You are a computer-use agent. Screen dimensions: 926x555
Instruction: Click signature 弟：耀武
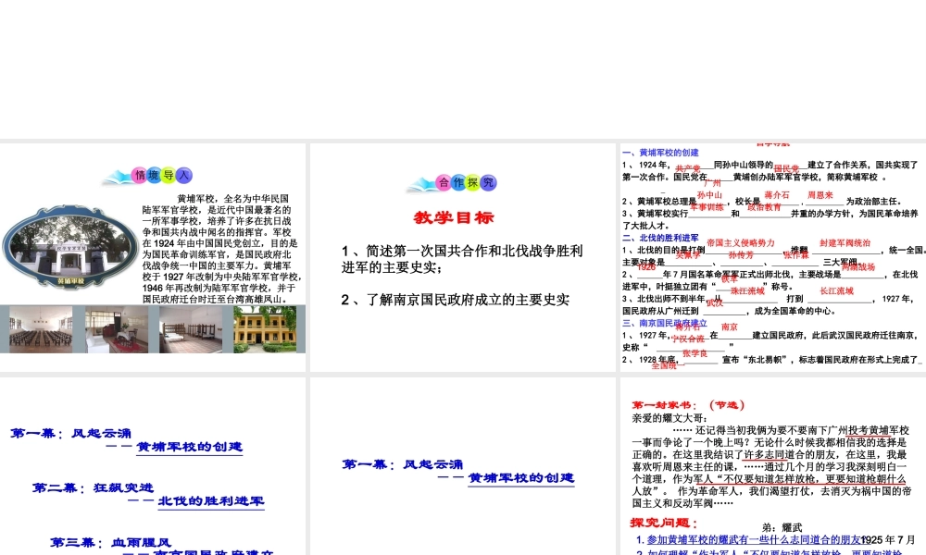pos(782,527)
